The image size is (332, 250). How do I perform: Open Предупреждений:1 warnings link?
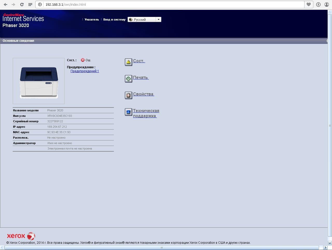tap(85, 71)
